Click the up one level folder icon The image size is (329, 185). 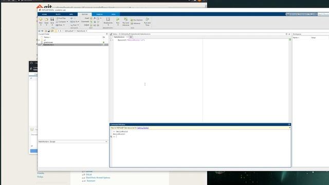tap(46, 31)
